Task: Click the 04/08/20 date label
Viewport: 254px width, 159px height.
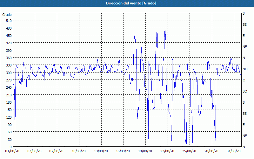Action: click(x=34, y=151)
